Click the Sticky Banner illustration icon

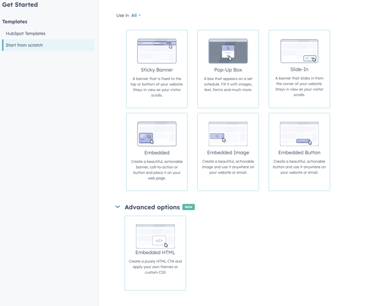pos(157,51)
